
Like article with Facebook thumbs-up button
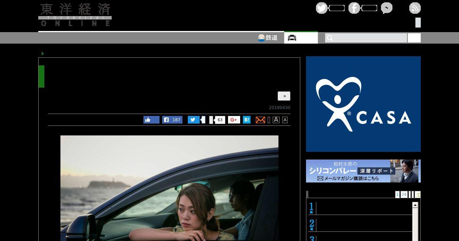(x=151, y=120)
